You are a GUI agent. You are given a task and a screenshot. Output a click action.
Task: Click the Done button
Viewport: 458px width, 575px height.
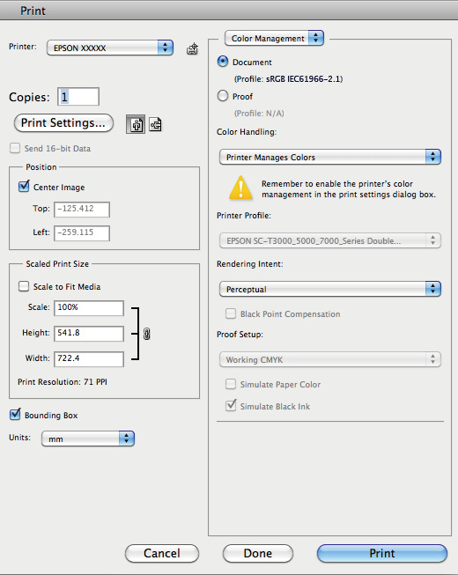click(258, 553)
